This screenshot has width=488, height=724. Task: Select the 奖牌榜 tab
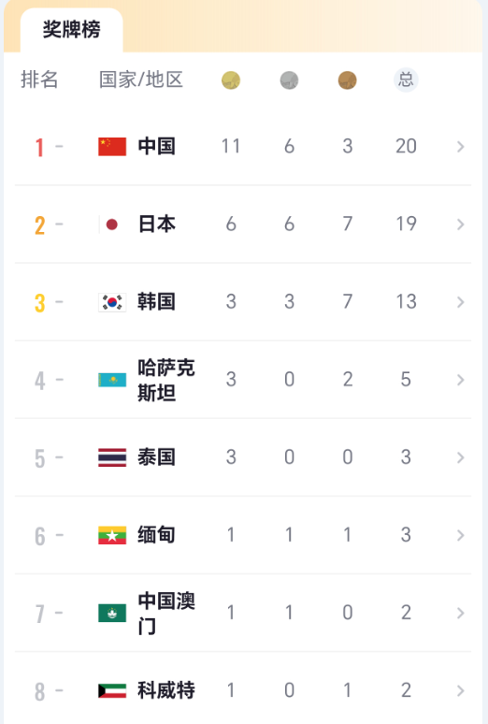pos(72,30)
